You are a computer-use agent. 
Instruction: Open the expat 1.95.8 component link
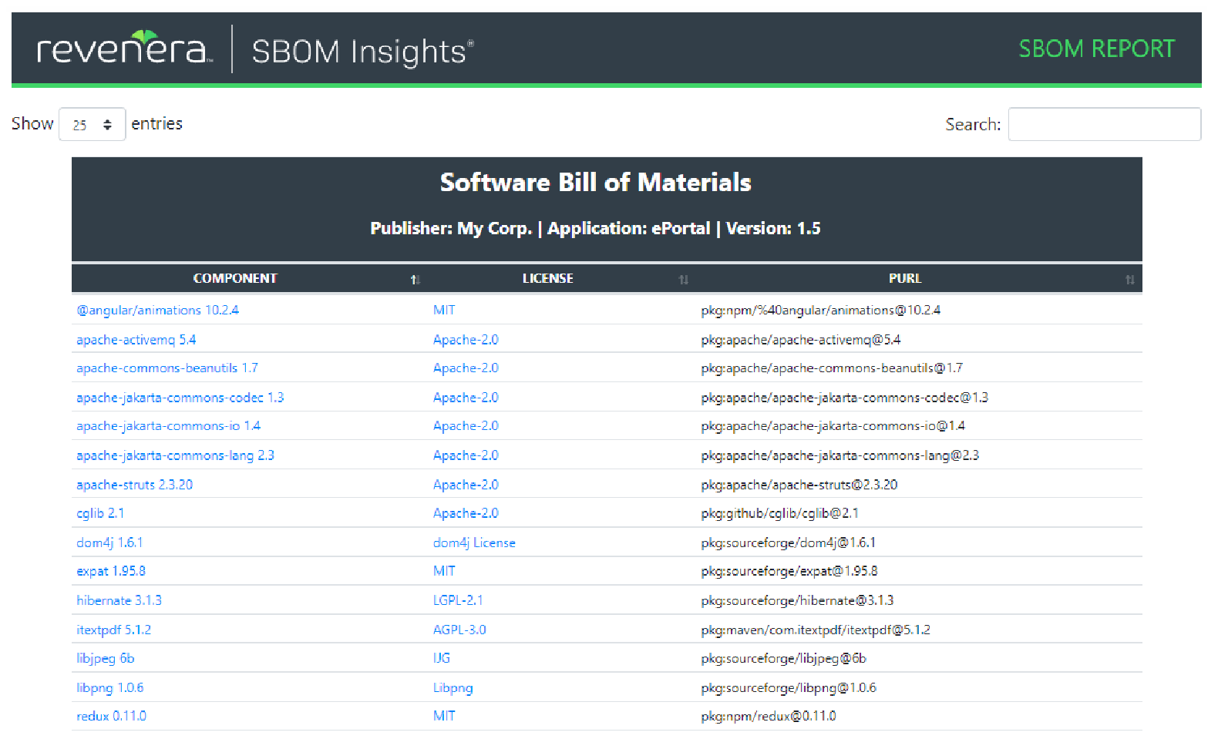(111, 571)
